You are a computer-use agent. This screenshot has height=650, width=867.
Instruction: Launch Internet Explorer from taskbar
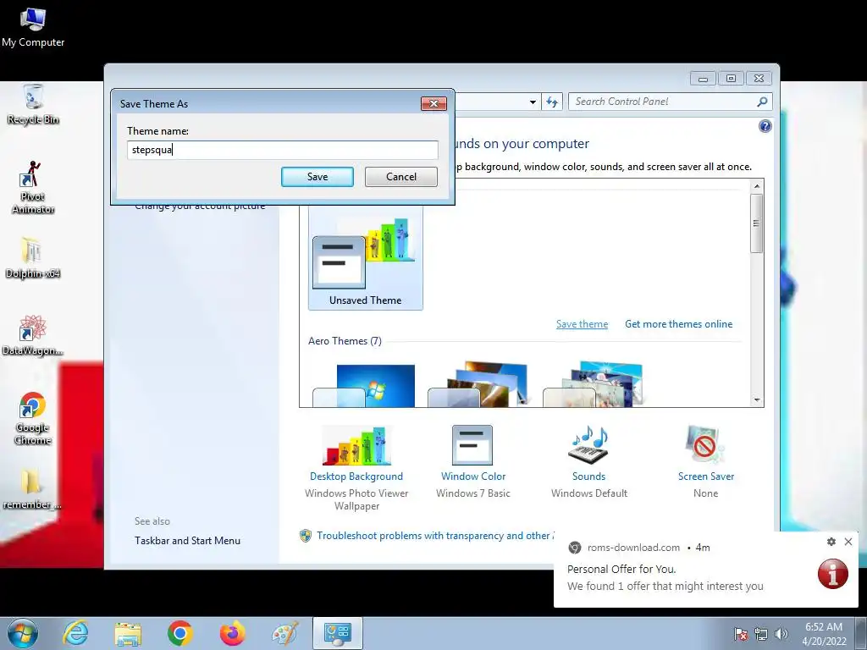point(75,633)
